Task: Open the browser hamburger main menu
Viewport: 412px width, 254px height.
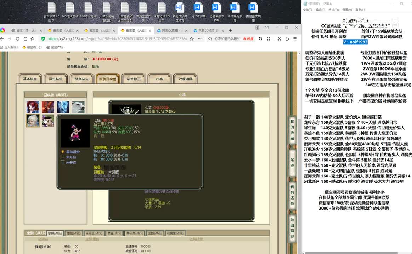Action: click(295, 39)
